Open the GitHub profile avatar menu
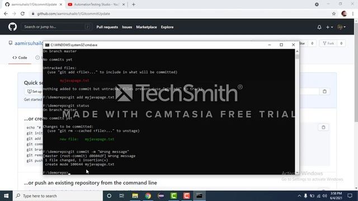 pos(341,27)
